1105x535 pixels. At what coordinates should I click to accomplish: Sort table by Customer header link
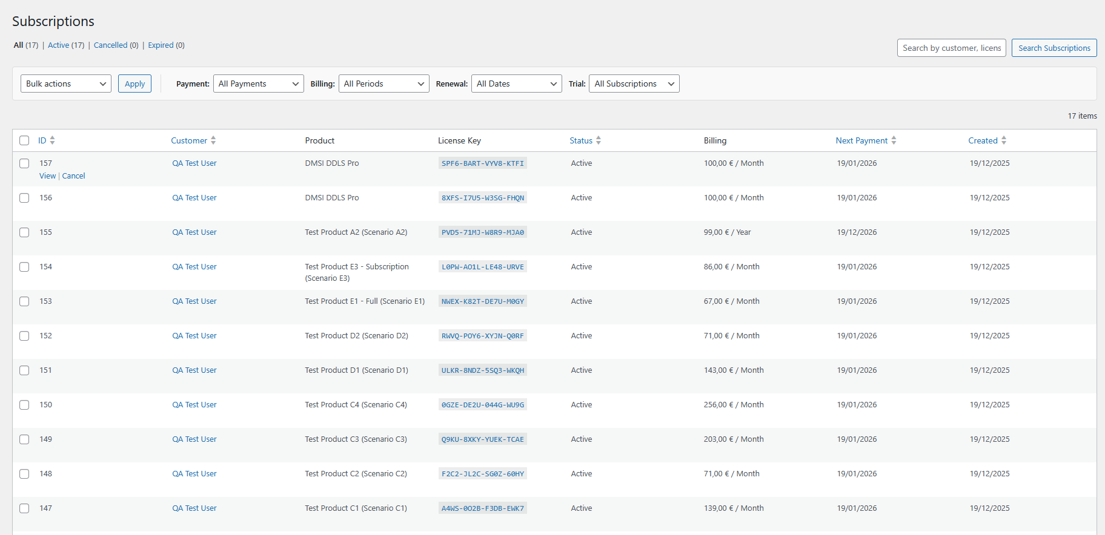[x=189, y=140]
